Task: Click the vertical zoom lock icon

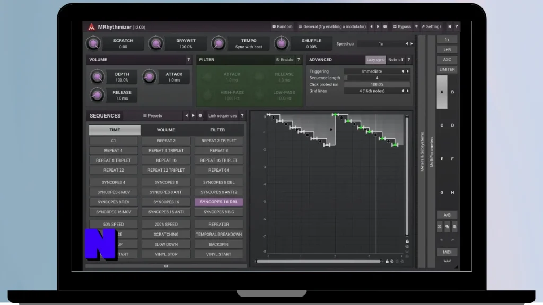Action: (407, 241)
